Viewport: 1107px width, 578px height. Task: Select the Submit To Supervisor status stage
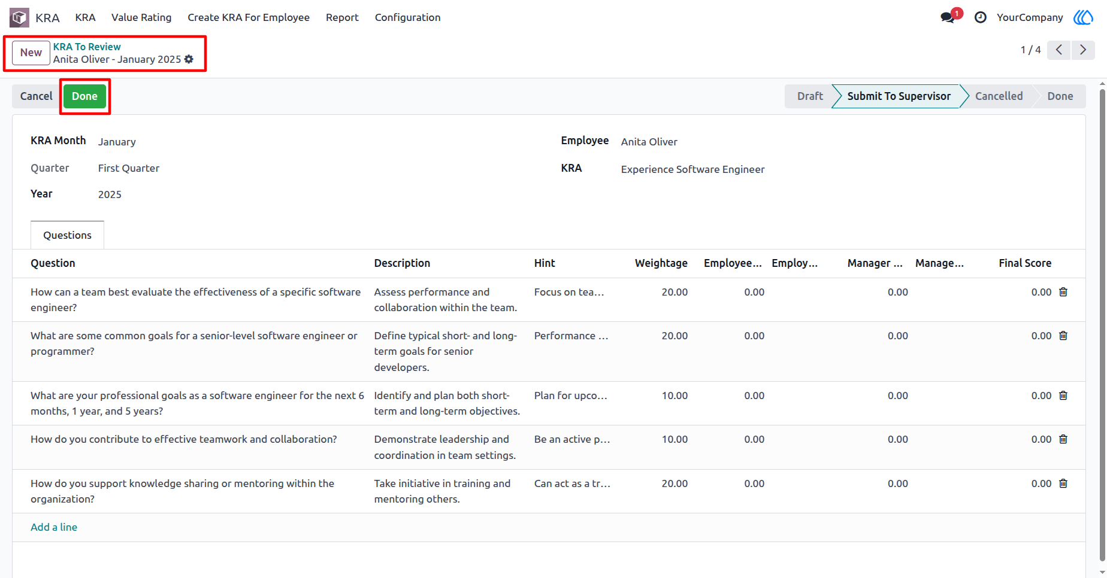tap(899, 96)
